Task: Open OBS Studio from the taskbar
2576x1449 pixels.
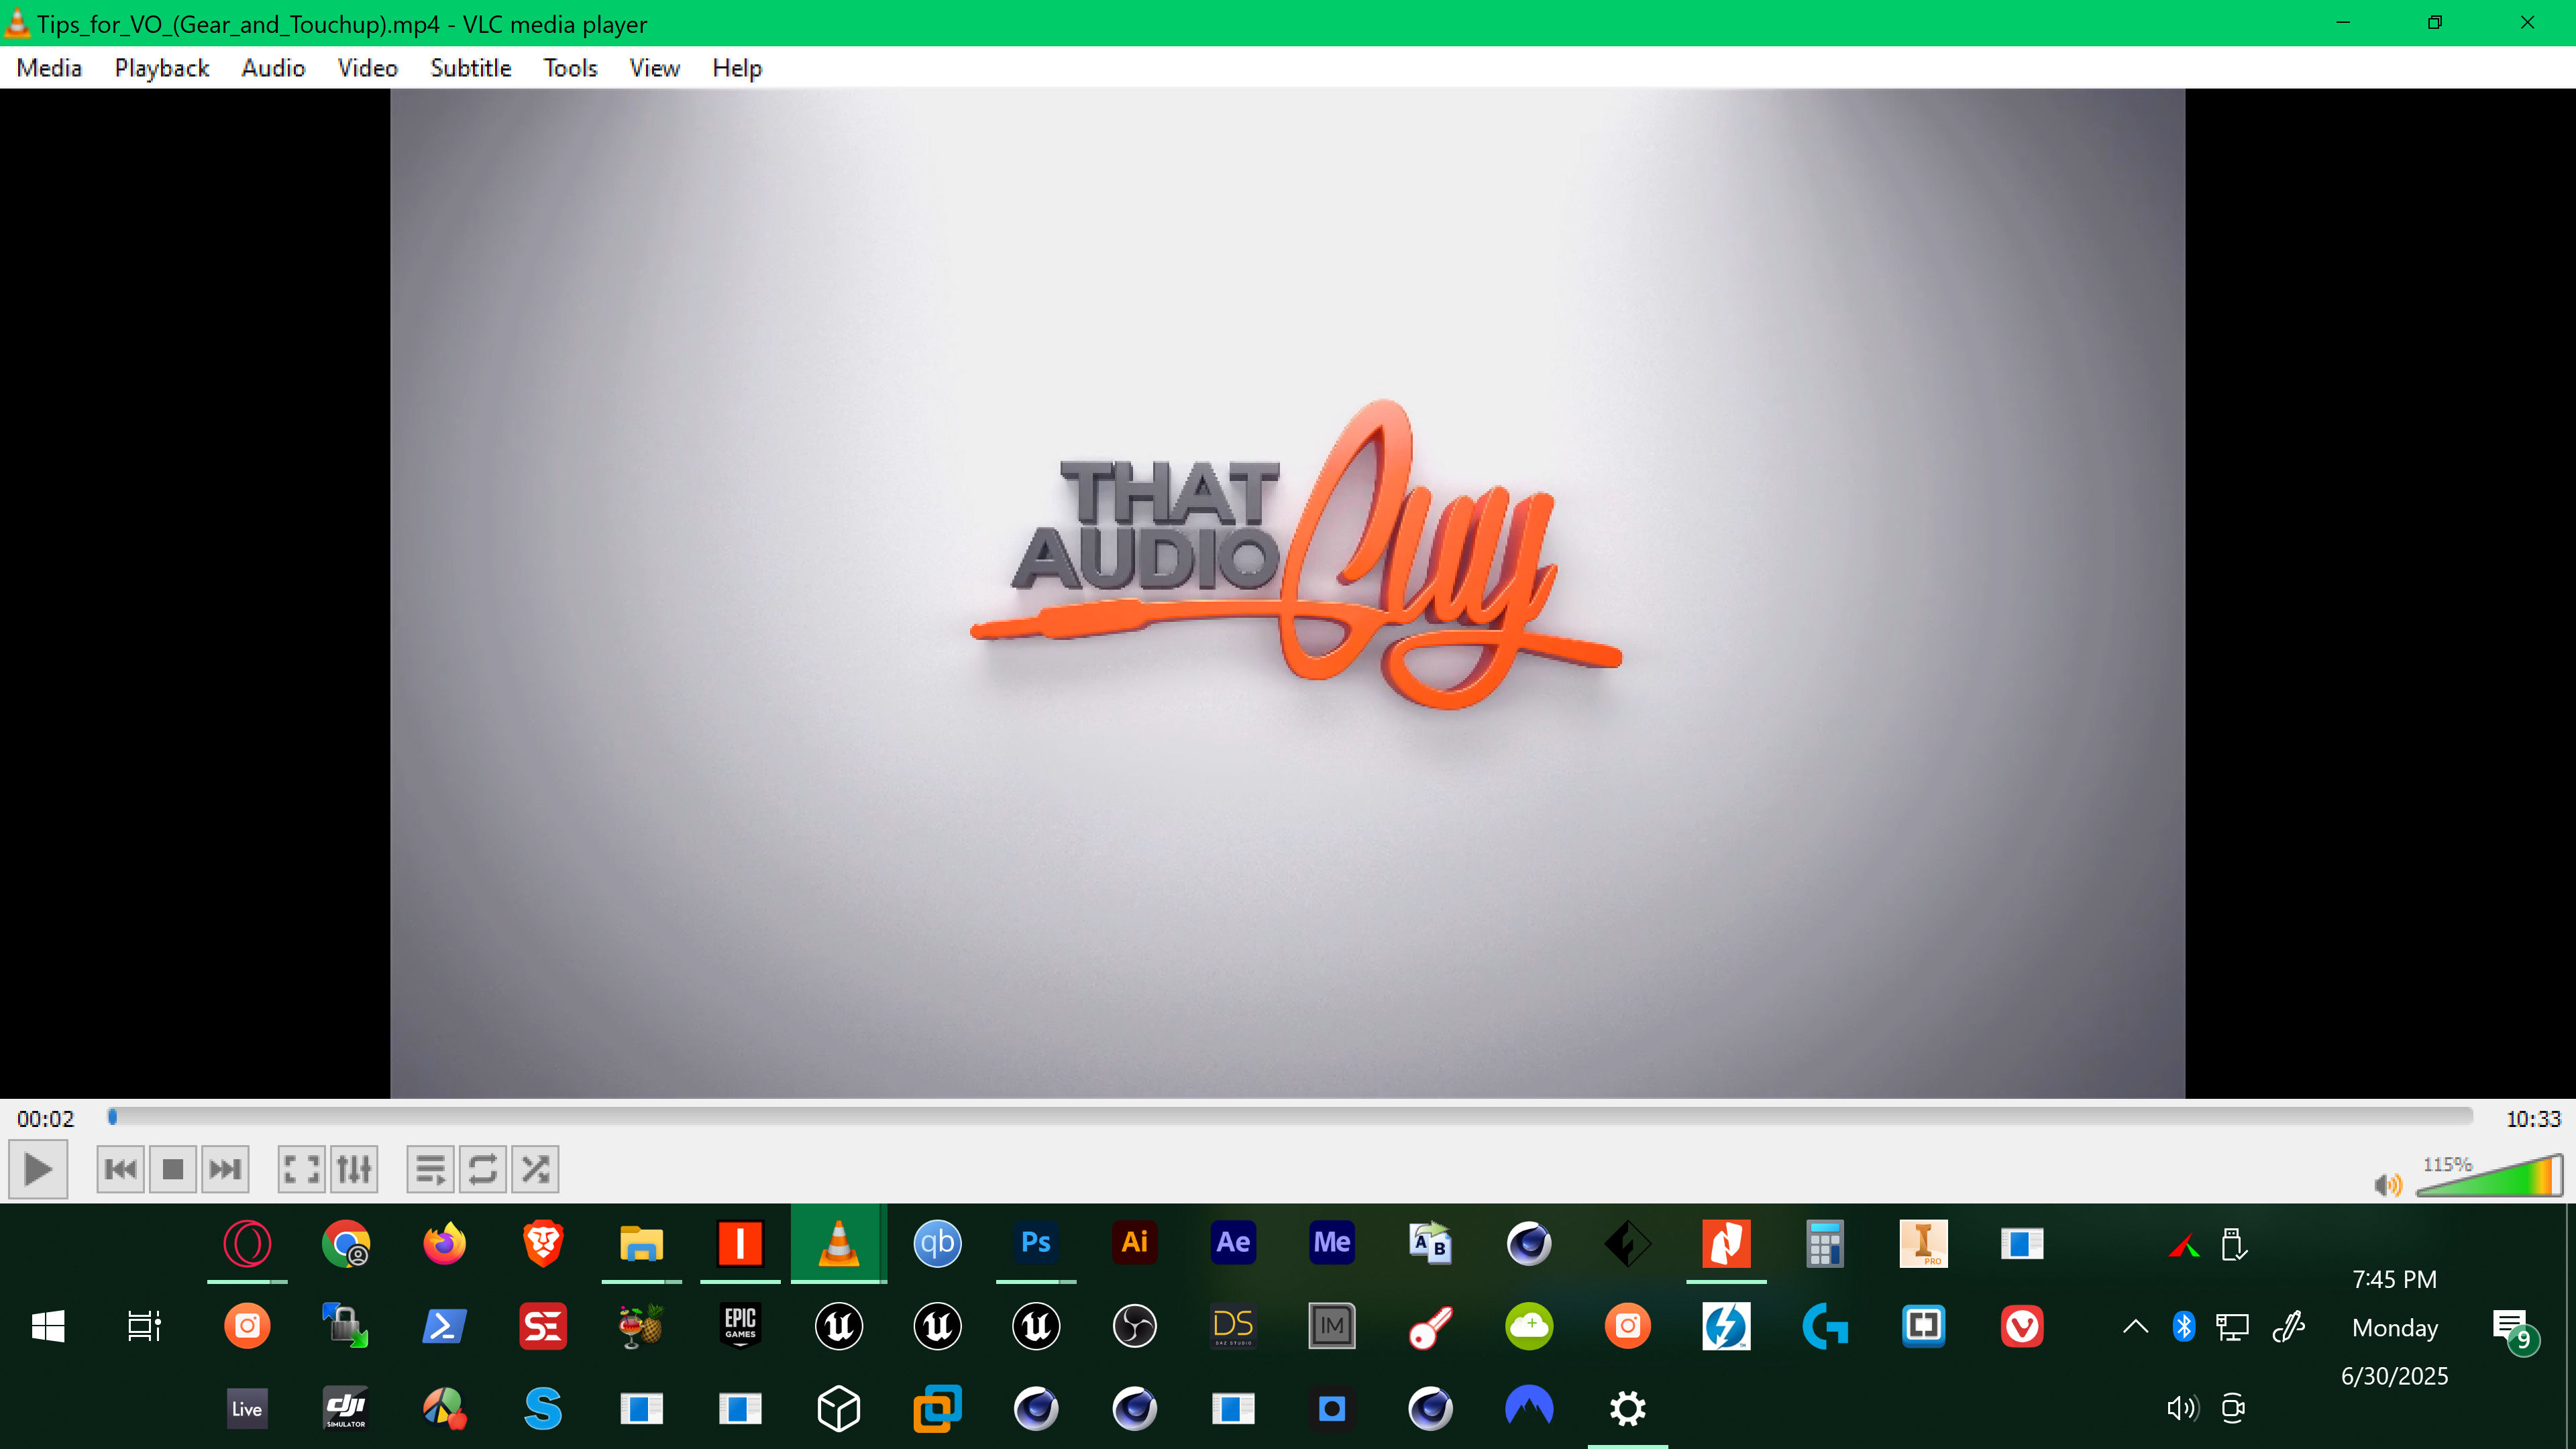Action: 1134,1327
